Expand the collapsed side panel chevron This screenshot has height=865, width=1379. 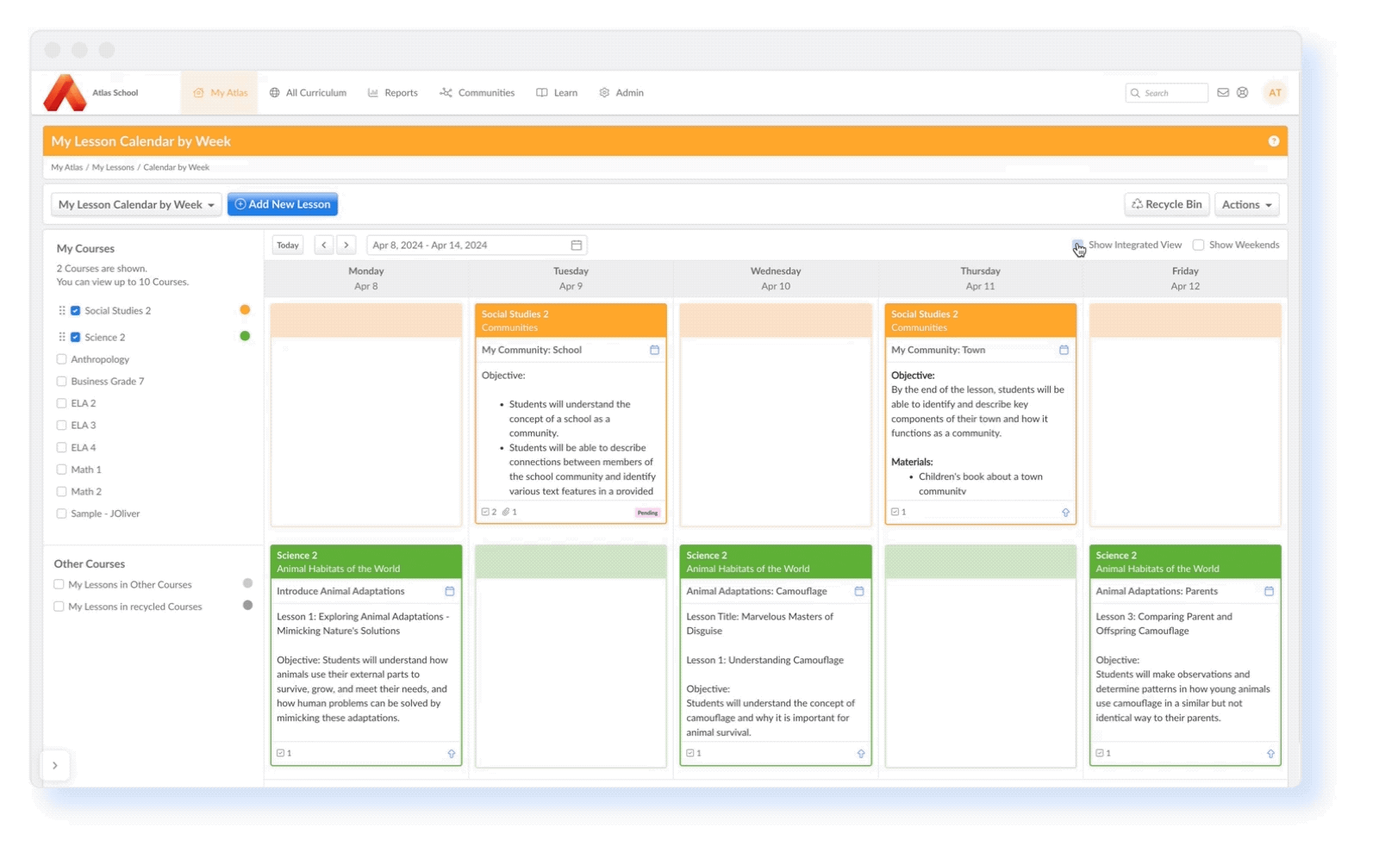click(55, 765)
